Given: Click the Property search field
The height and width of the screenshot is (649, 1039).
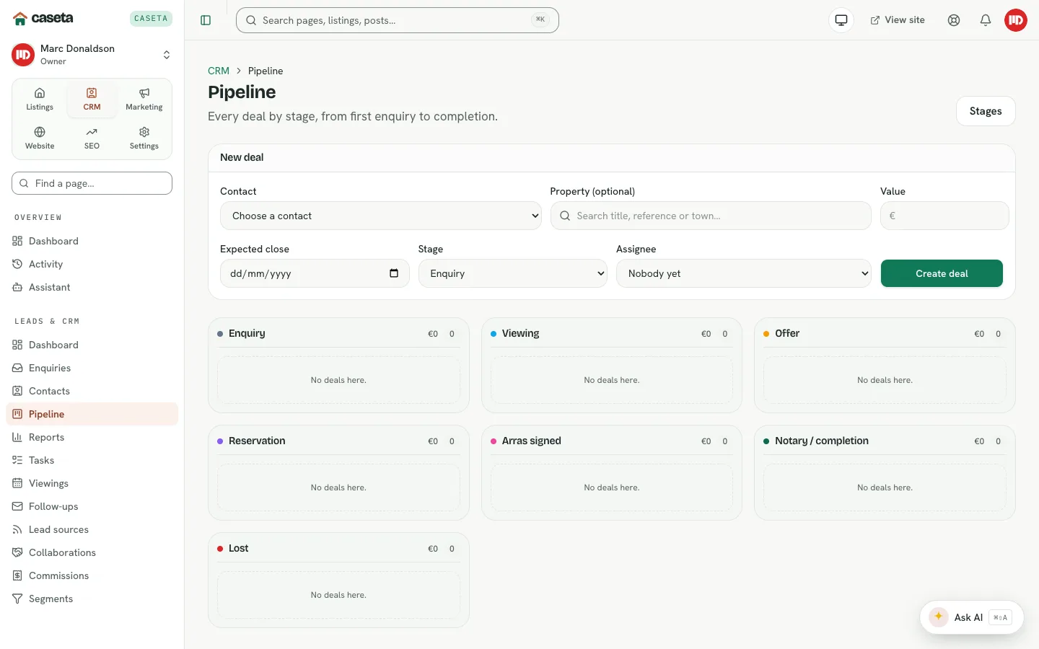Looking at the screenshot, I should pyautogui.click(x=711, y=216).
